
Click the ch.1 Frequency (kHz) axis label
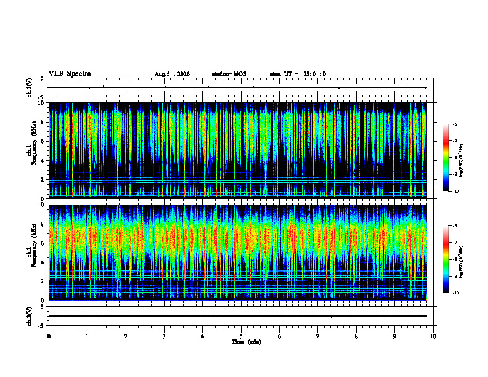31,150
